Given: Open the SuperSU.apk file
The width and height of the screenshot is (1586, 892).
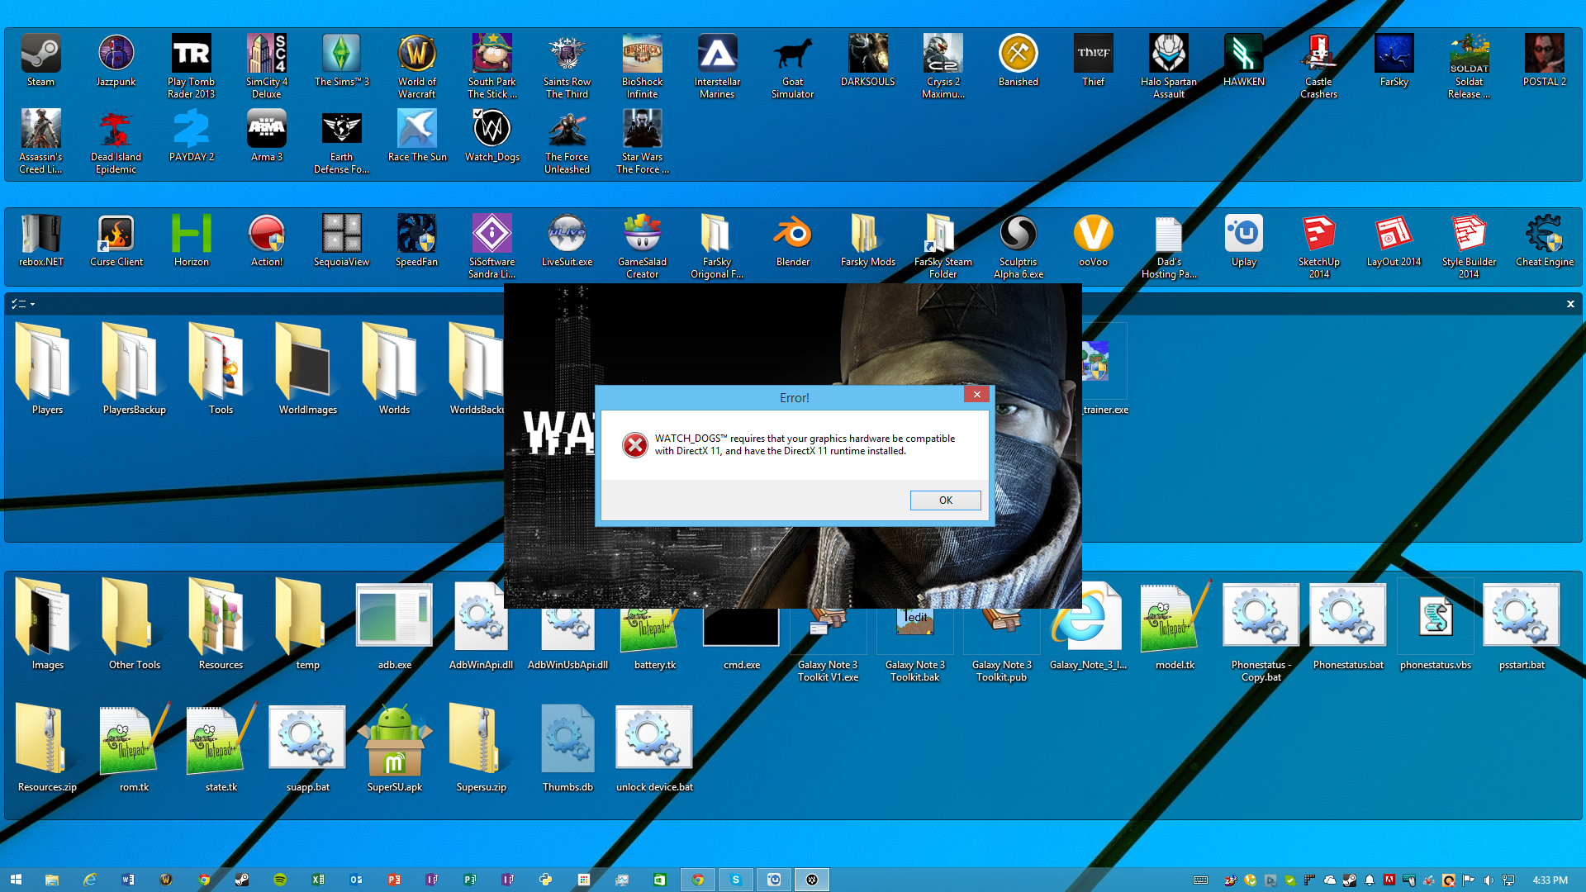Looking at the screenshot, I should 394,739.
